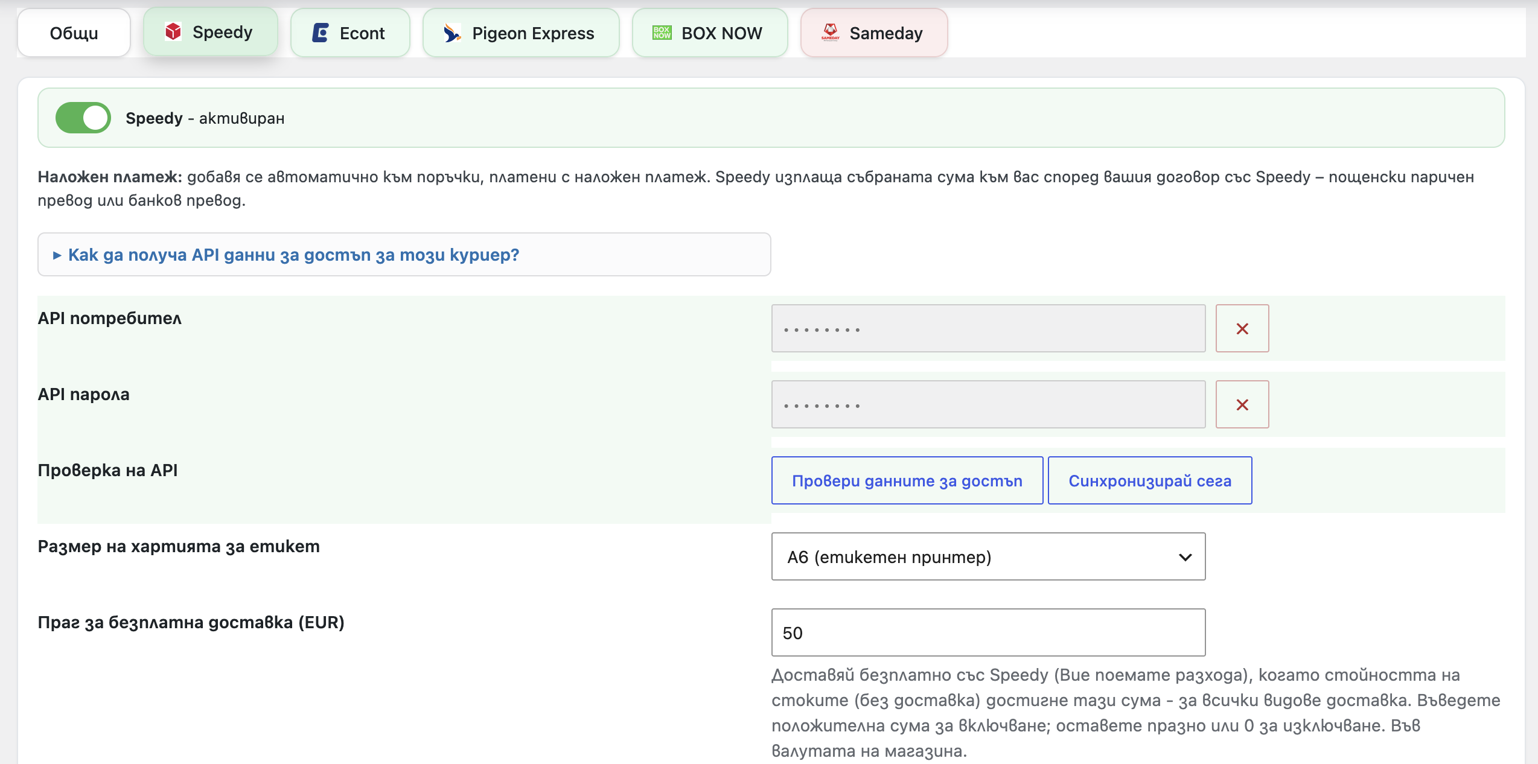Click the free delivery threshold field

[x=988, y=632]
